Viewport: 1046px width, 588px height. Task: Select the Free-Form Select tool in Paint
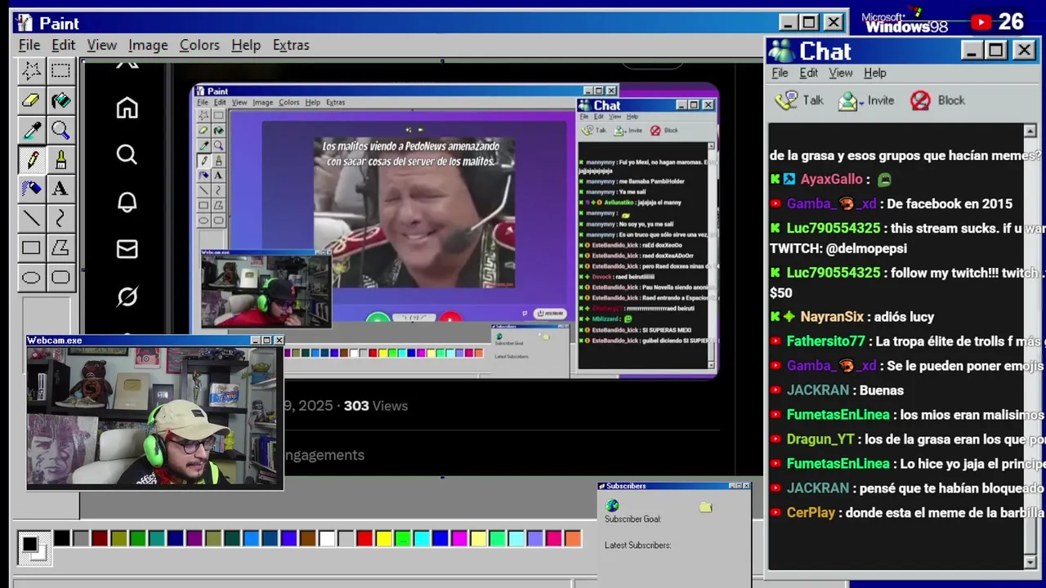[x=31, y=70]
